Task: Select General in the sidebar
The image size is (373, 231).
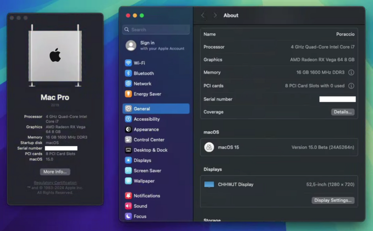Action: [156, 109]
